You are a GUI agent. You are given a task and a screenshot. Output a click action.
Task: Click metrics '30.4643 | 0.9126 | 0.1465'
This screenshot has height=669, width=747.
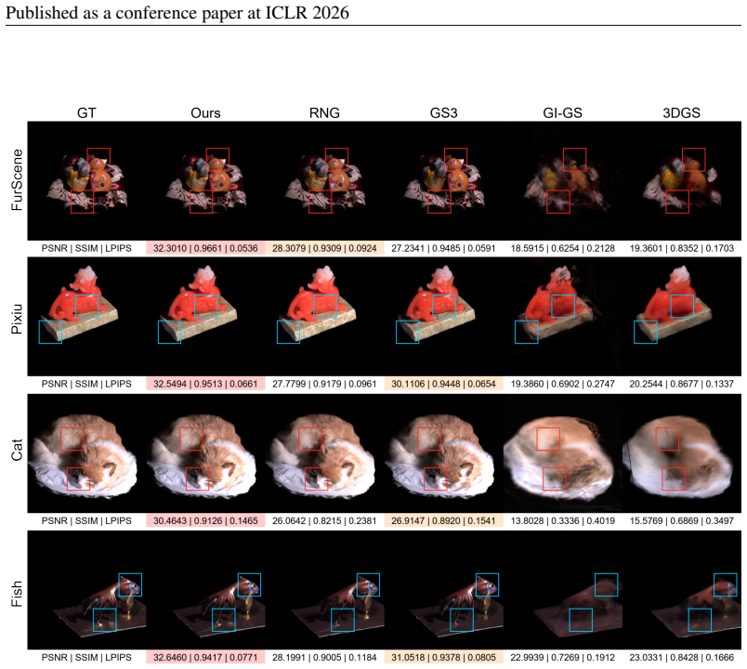point(205,521)
